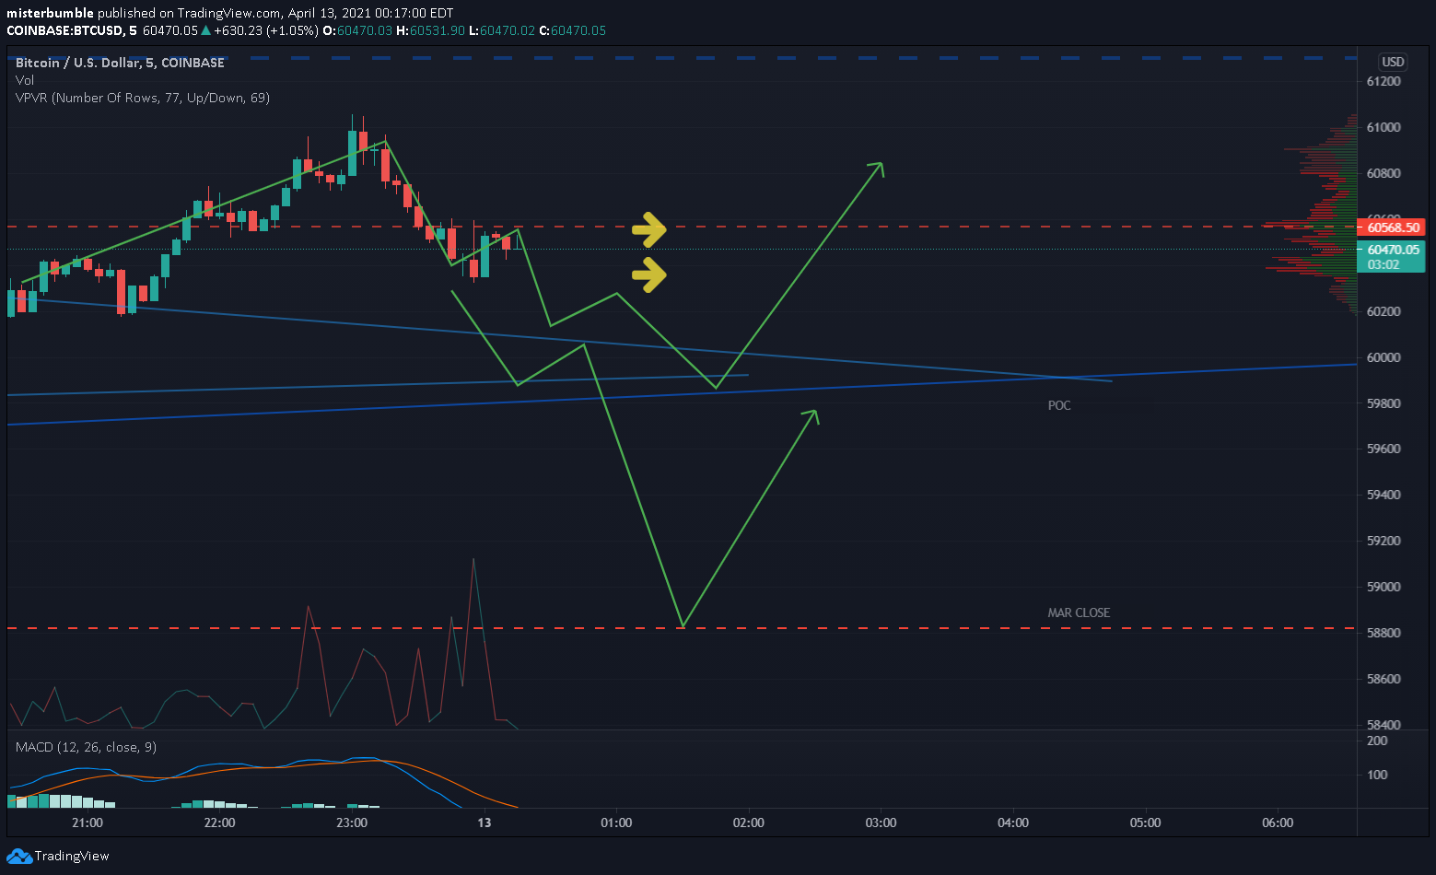The image size is (1436, 875).
Task: Click the 59800 price axis label
Action: point(1383,403)
